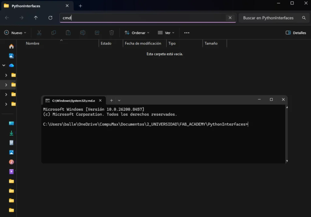The height and width of the screenshot is (217, 311).
Task: Click the search magnifier icon
Action: 304,18
